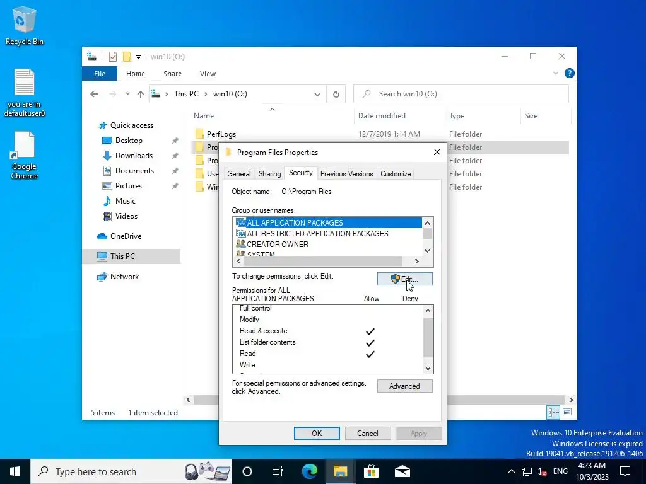Switch to the View ribbon tab
This screenshot has width=646, height=484.
(208, 74)
